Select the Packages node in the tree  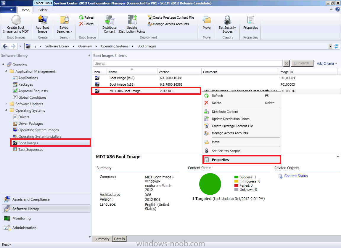pos(23,84)
